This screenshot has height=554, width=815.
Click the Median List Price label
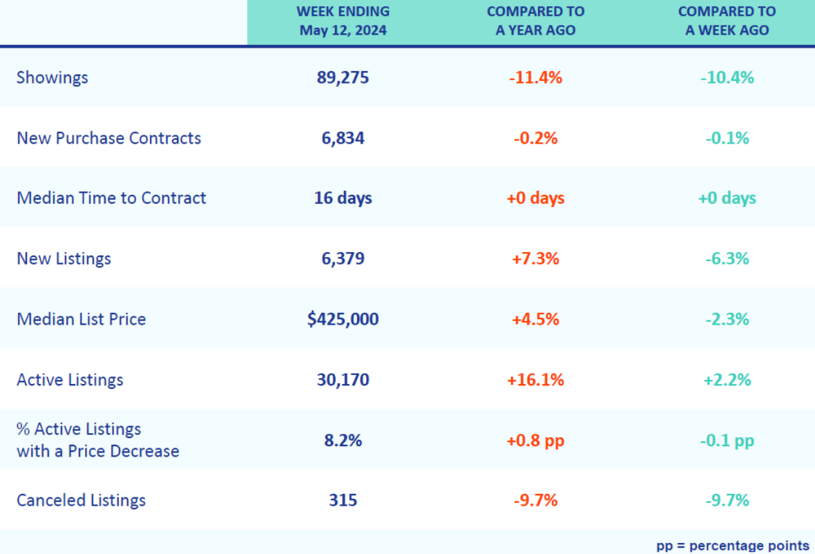(x=81, y=319)
